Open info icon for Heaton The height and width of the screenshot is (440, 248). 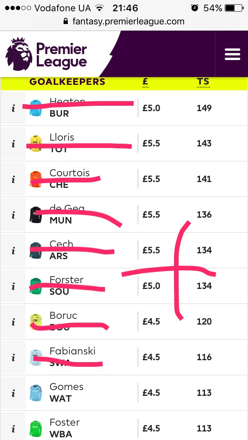click(13, 108)
